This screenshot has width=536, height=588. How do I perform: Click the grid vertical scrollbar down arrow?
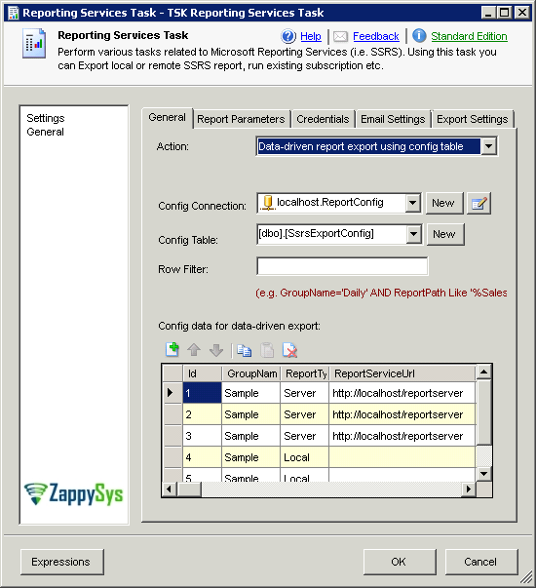pos(483,474)
